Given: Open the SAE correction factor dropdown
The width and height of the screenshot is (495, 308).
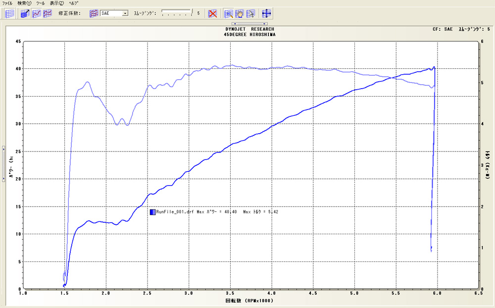Looking at the screenshot, I should coord(125,13).
